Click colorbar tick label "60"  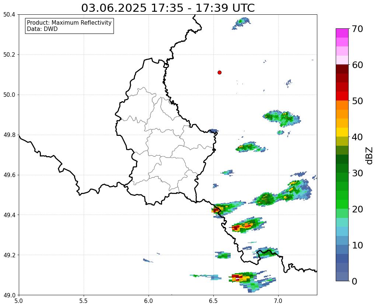(x=357, y=65)
